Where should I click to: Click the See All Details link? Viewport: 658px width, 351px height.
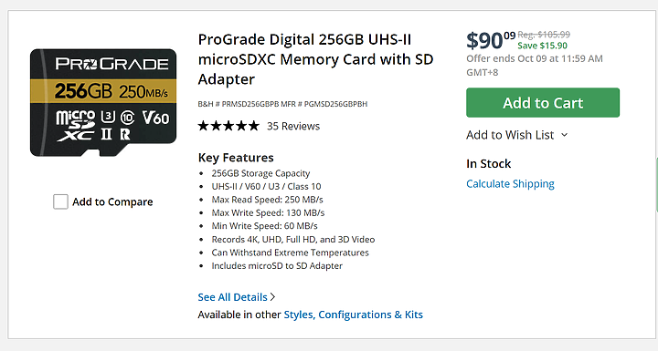click(232, 297)
